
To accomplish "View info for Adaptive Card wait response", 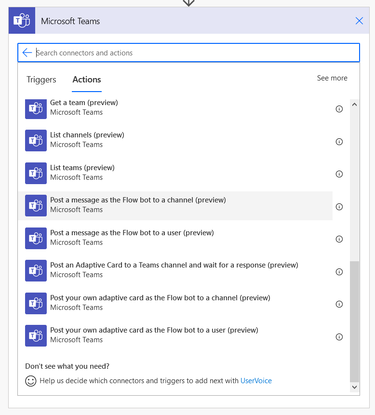I will (x=339, y=272).
